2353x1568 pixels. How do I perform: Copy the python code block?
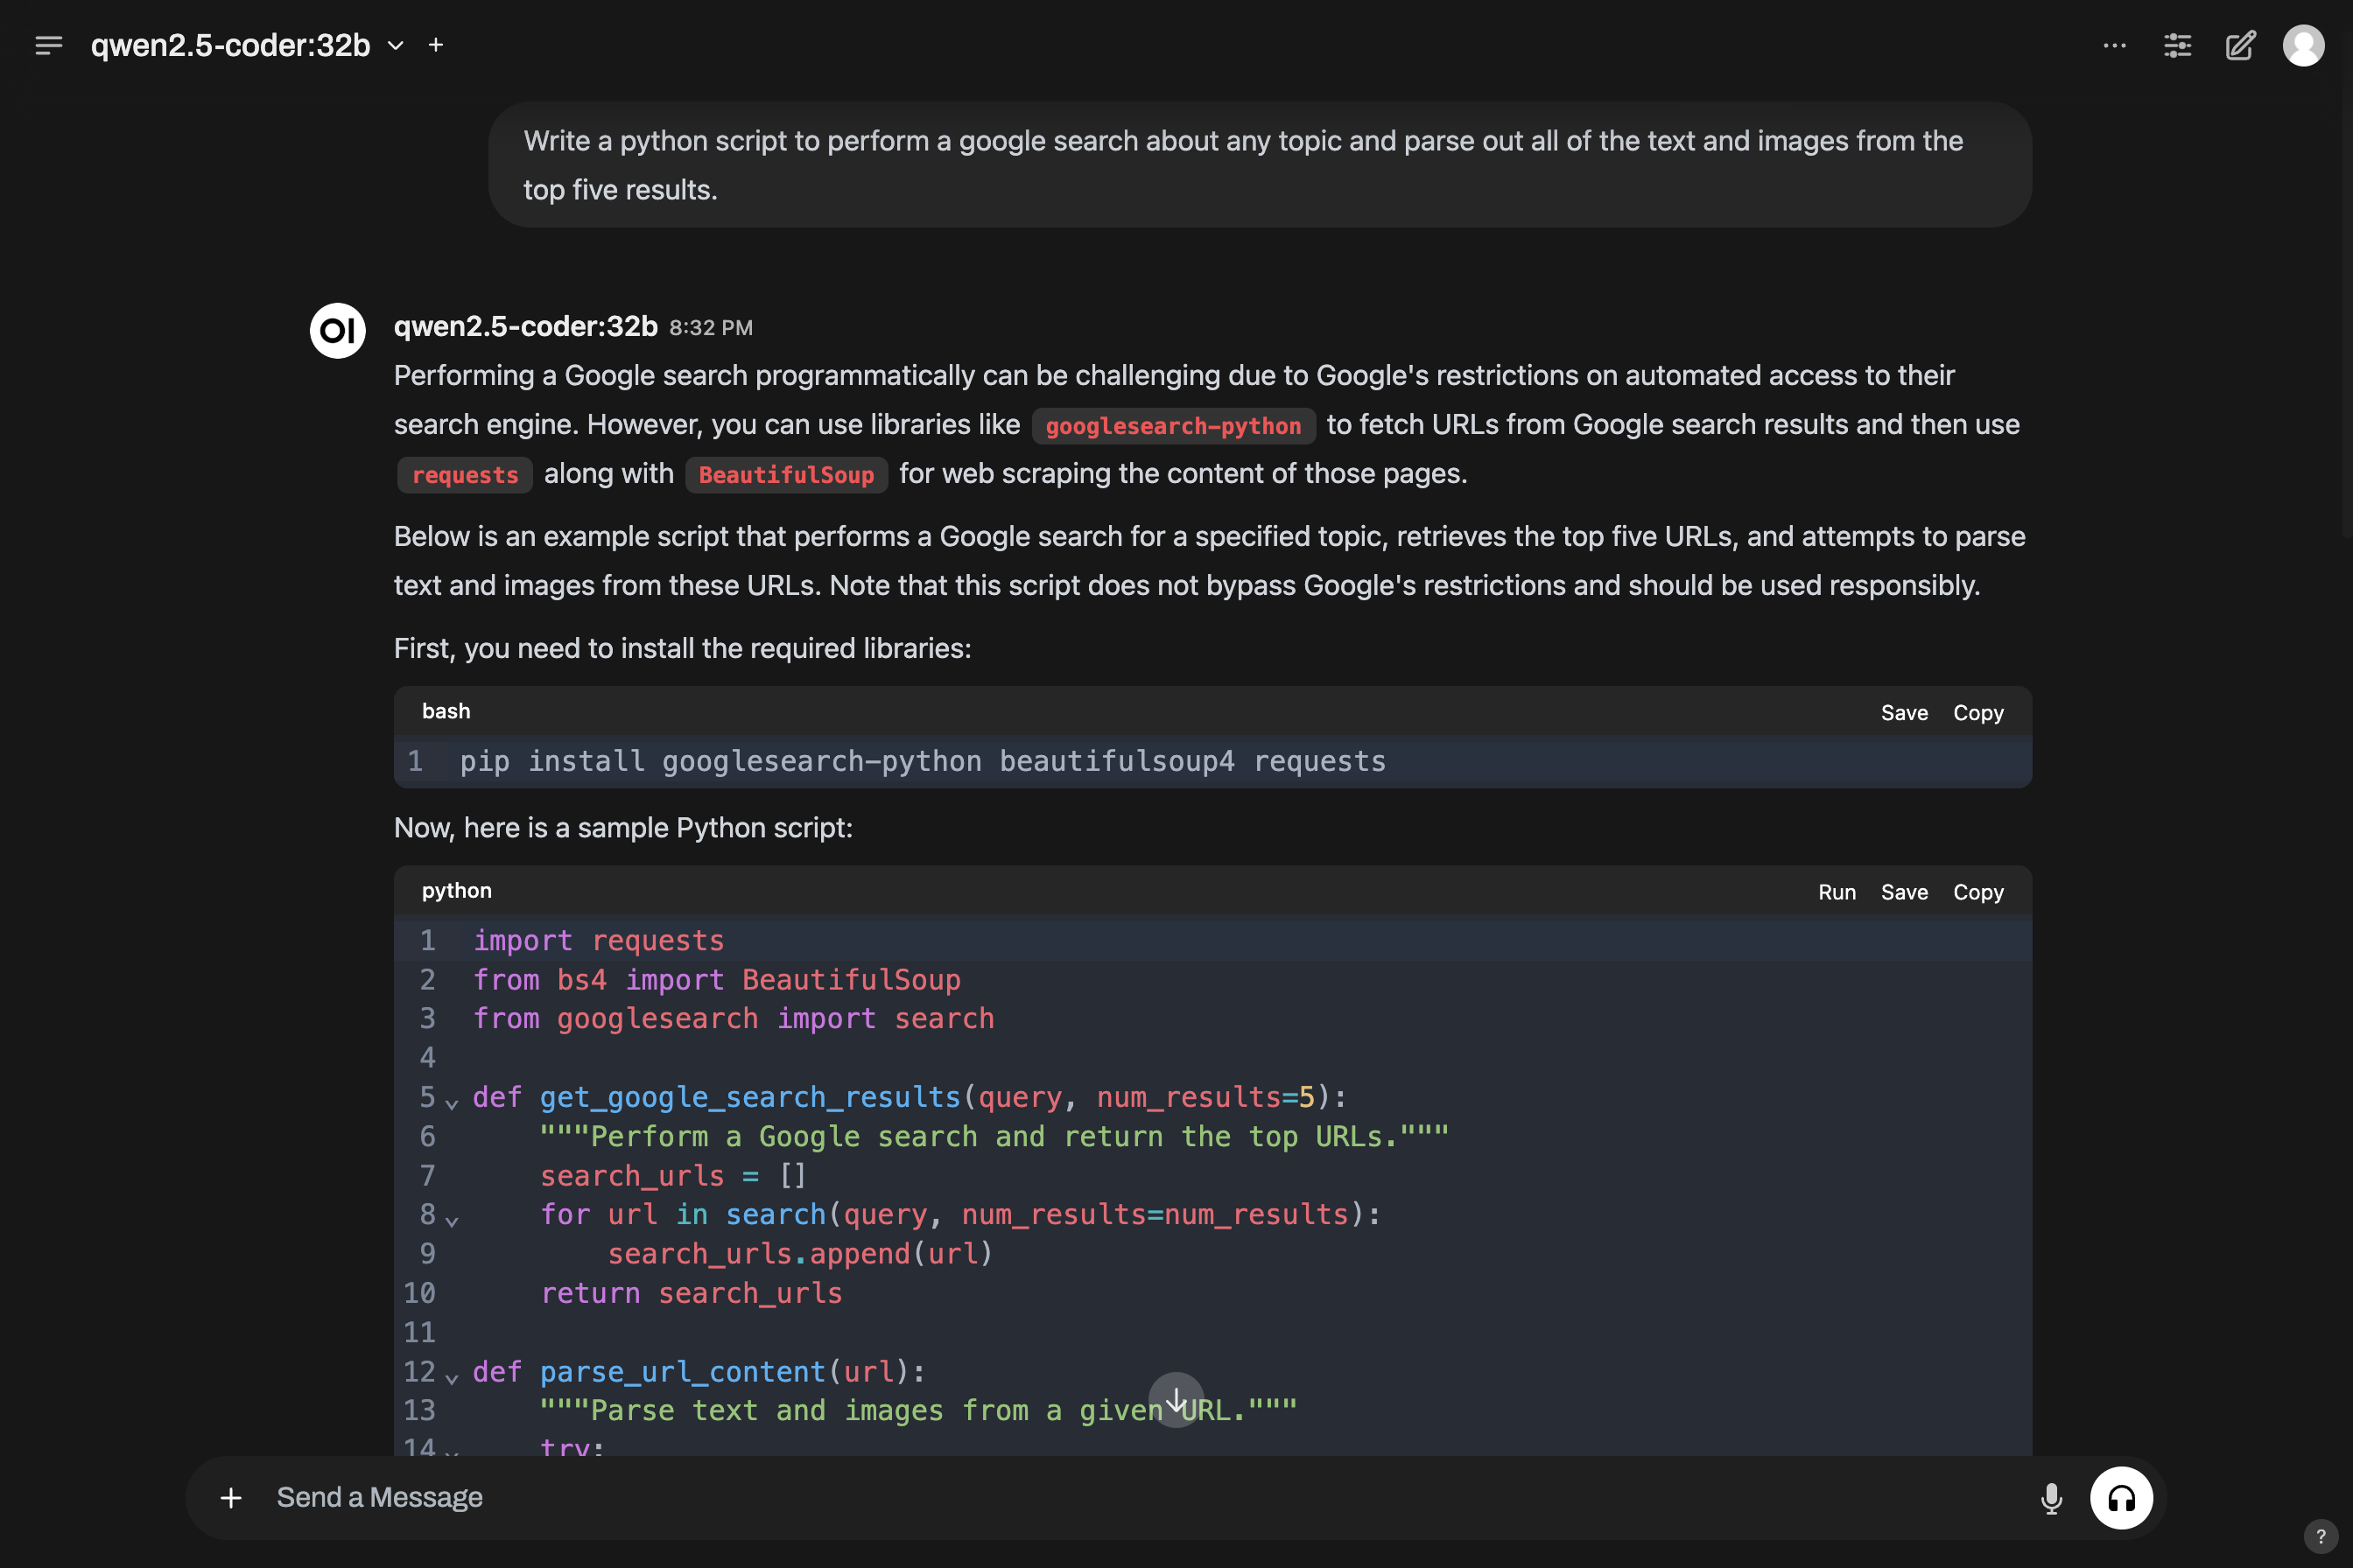(x=1977, y=891)
